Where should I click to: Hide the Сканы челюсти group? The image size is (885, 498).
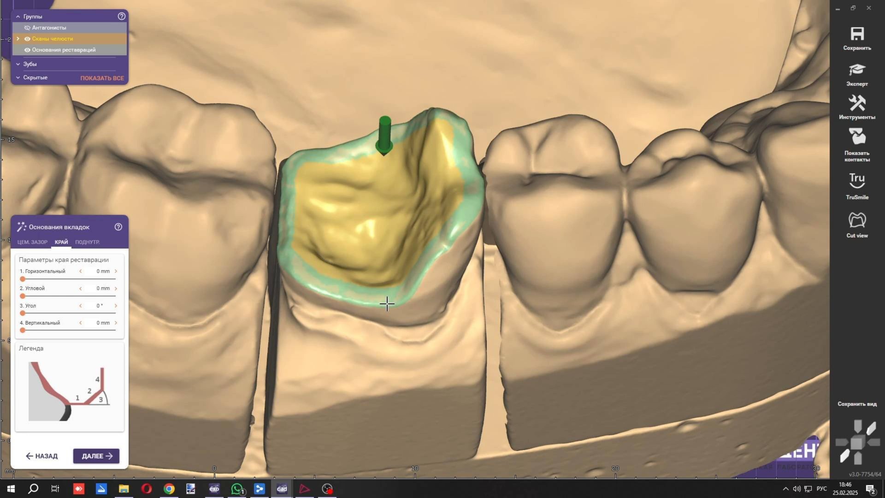[27, 39]
